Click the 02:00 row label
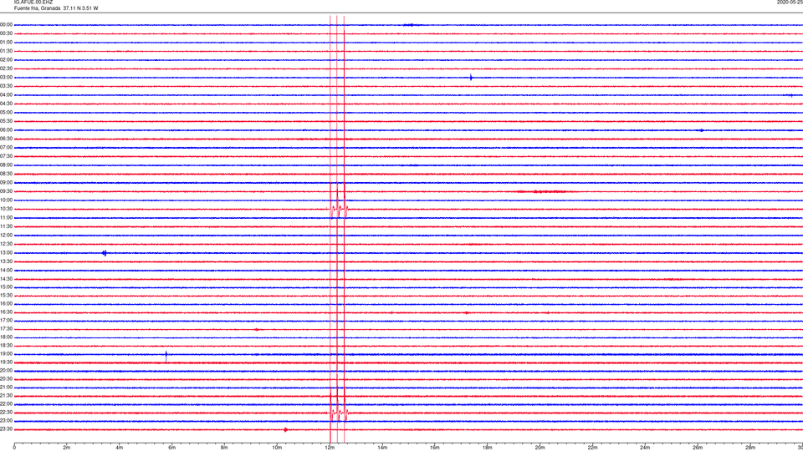803x451 pixels. [6, 60]
